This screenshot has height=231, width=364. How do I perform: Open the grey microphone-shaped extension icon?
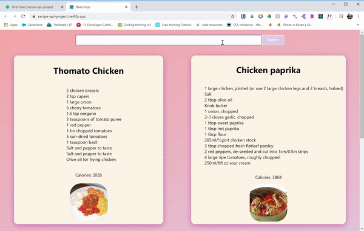tap(252, 16)
